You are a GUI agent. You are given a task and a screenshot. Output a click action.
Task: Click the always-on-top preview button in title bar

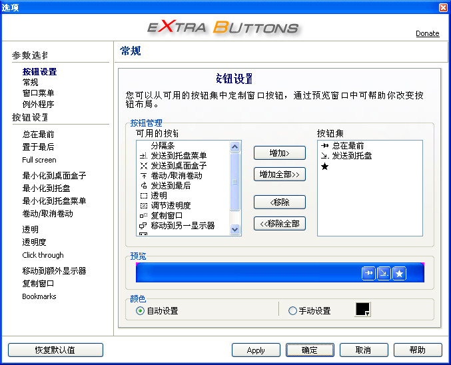(x=368, y=273)
